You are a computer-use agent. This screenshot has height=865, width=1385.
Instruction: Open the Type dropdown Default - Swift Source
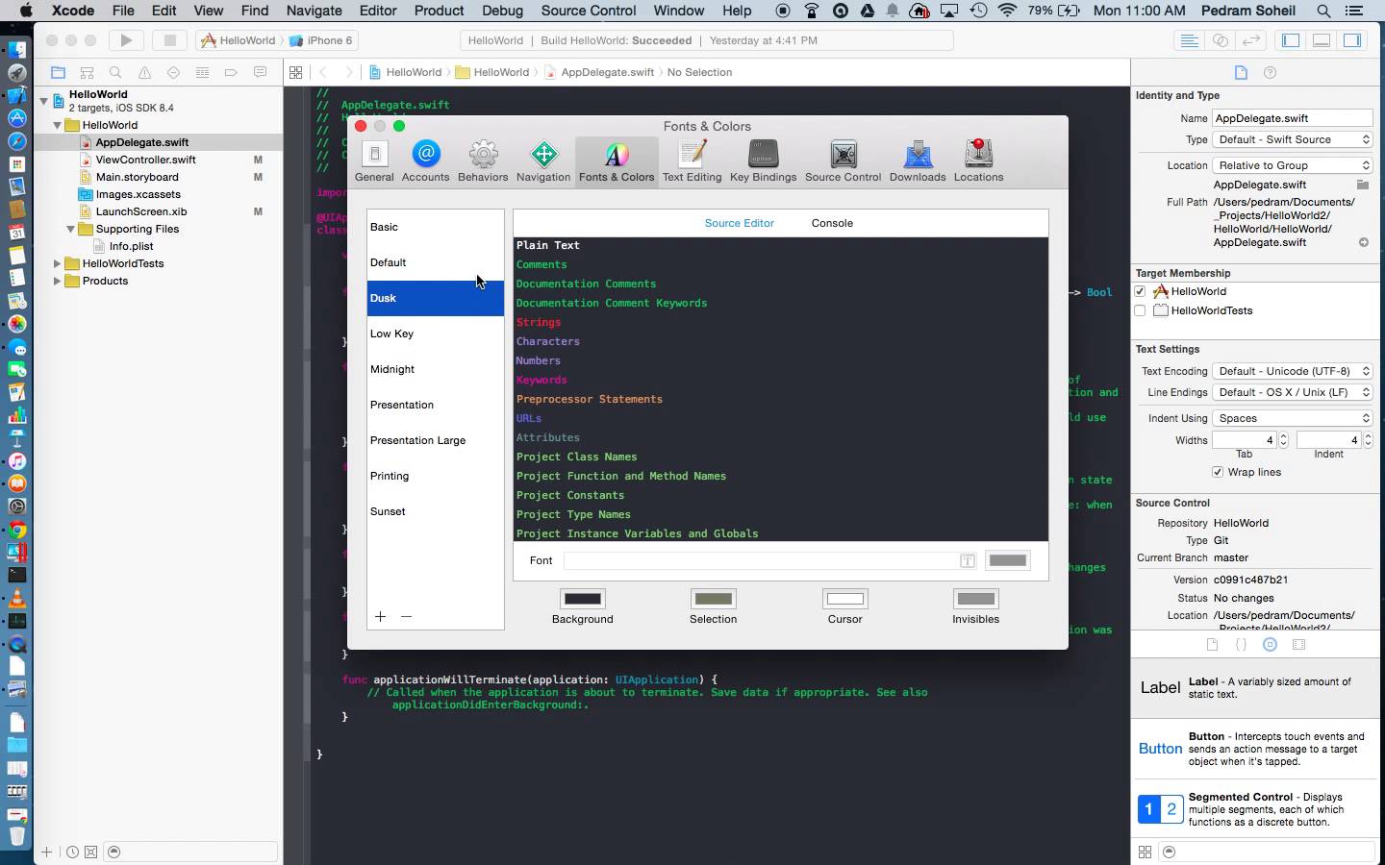coord(1292,139)
